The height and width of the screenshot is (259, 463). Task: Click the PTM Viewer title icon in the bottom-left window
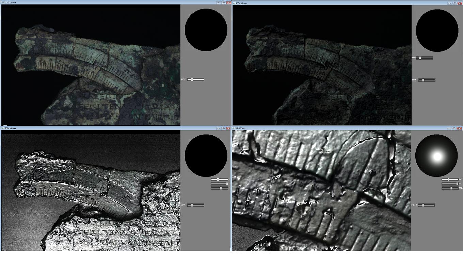pos(3,128)
